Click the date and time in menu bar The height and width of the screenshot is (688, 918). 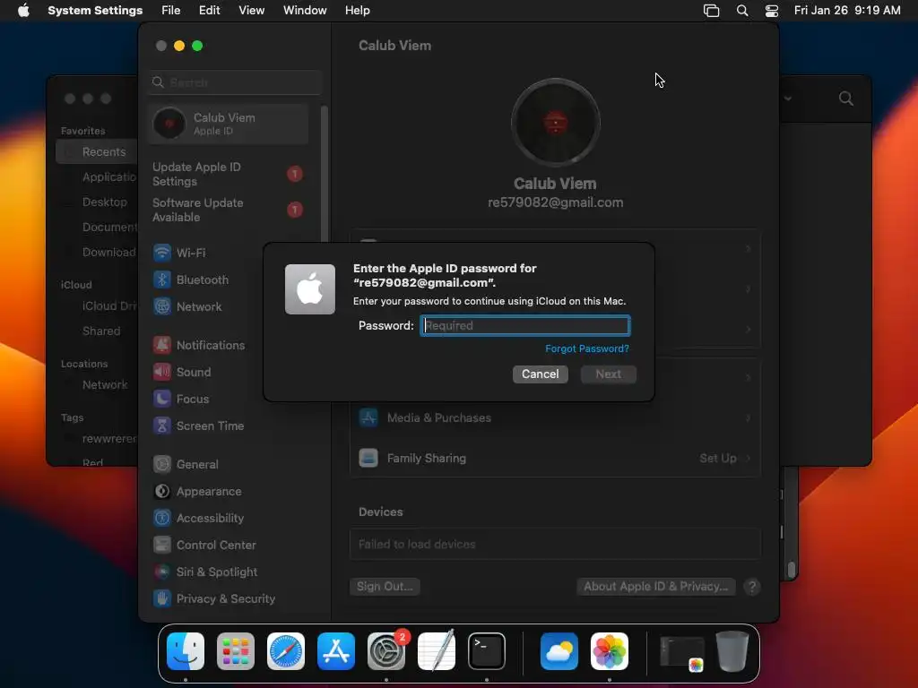[x=847, y=11]
